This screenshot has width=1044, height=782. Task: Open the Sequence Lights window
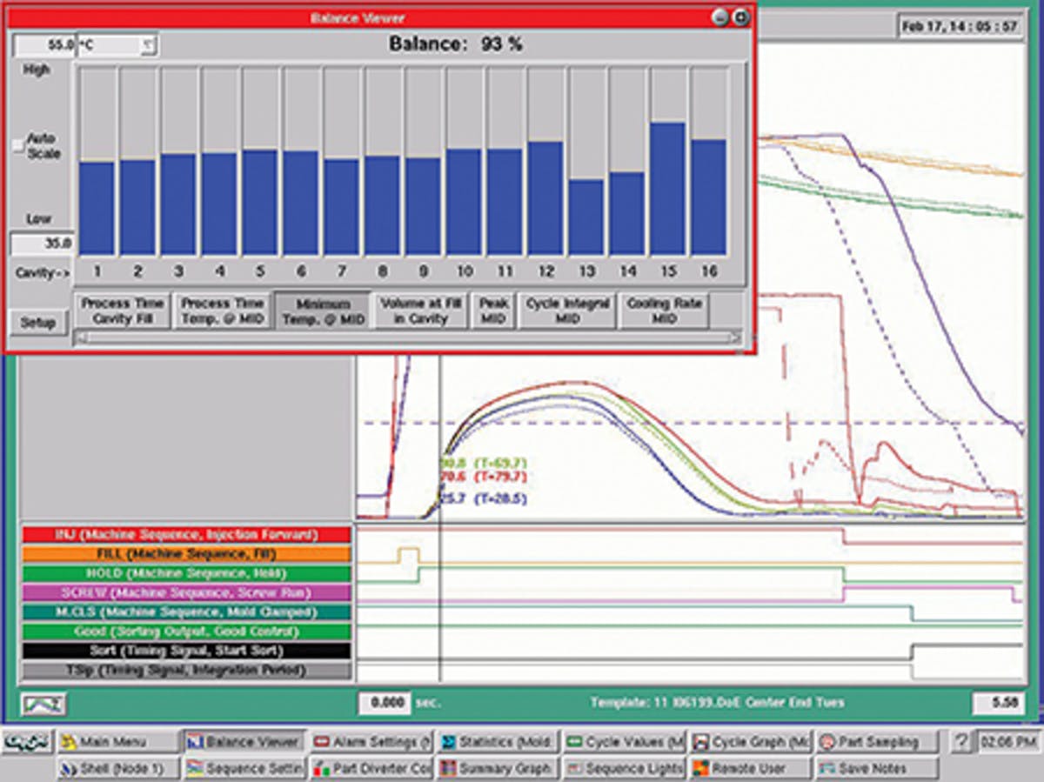(625, 768)
